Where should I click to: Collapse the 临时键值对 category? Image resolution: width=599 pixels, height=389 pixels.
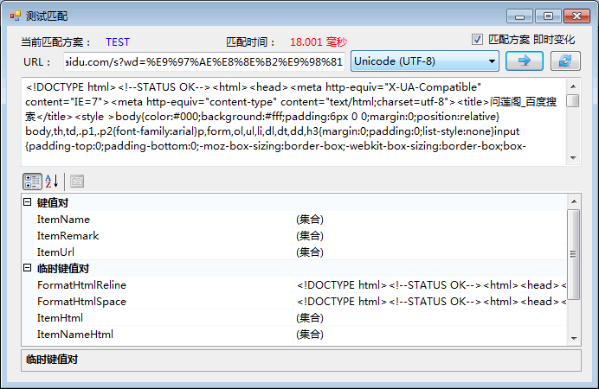click(x=27, y=268)
